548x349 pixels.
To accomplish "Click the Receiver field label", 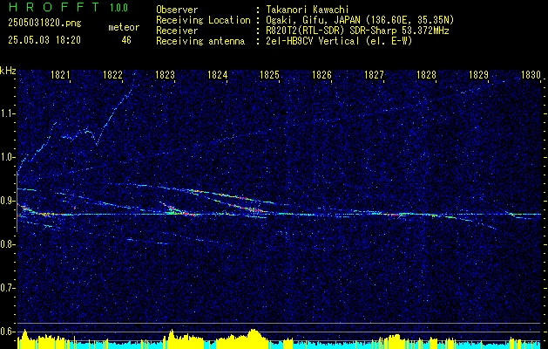I will pyautogui.click(x=177, y=31).
